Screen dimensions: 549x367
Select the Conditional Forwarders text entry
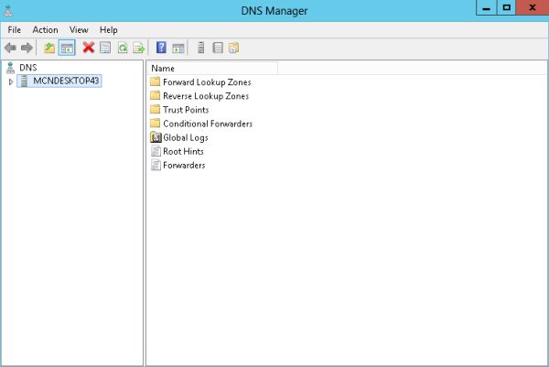click(208, 124)
